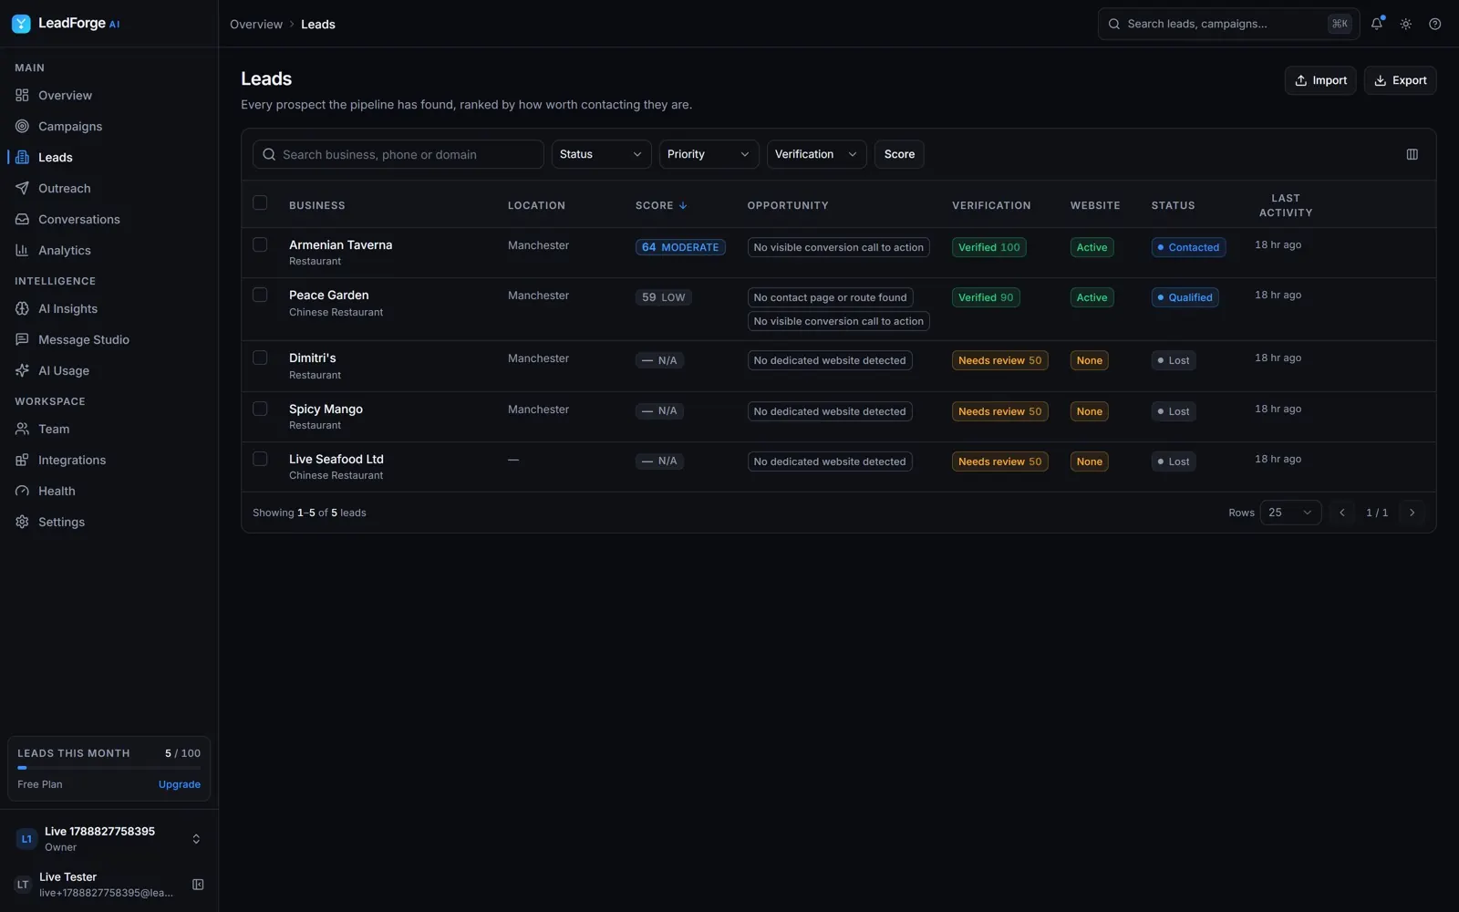
Task: Tick the checkbox for Spicy Mango
Action: point(260,409)
